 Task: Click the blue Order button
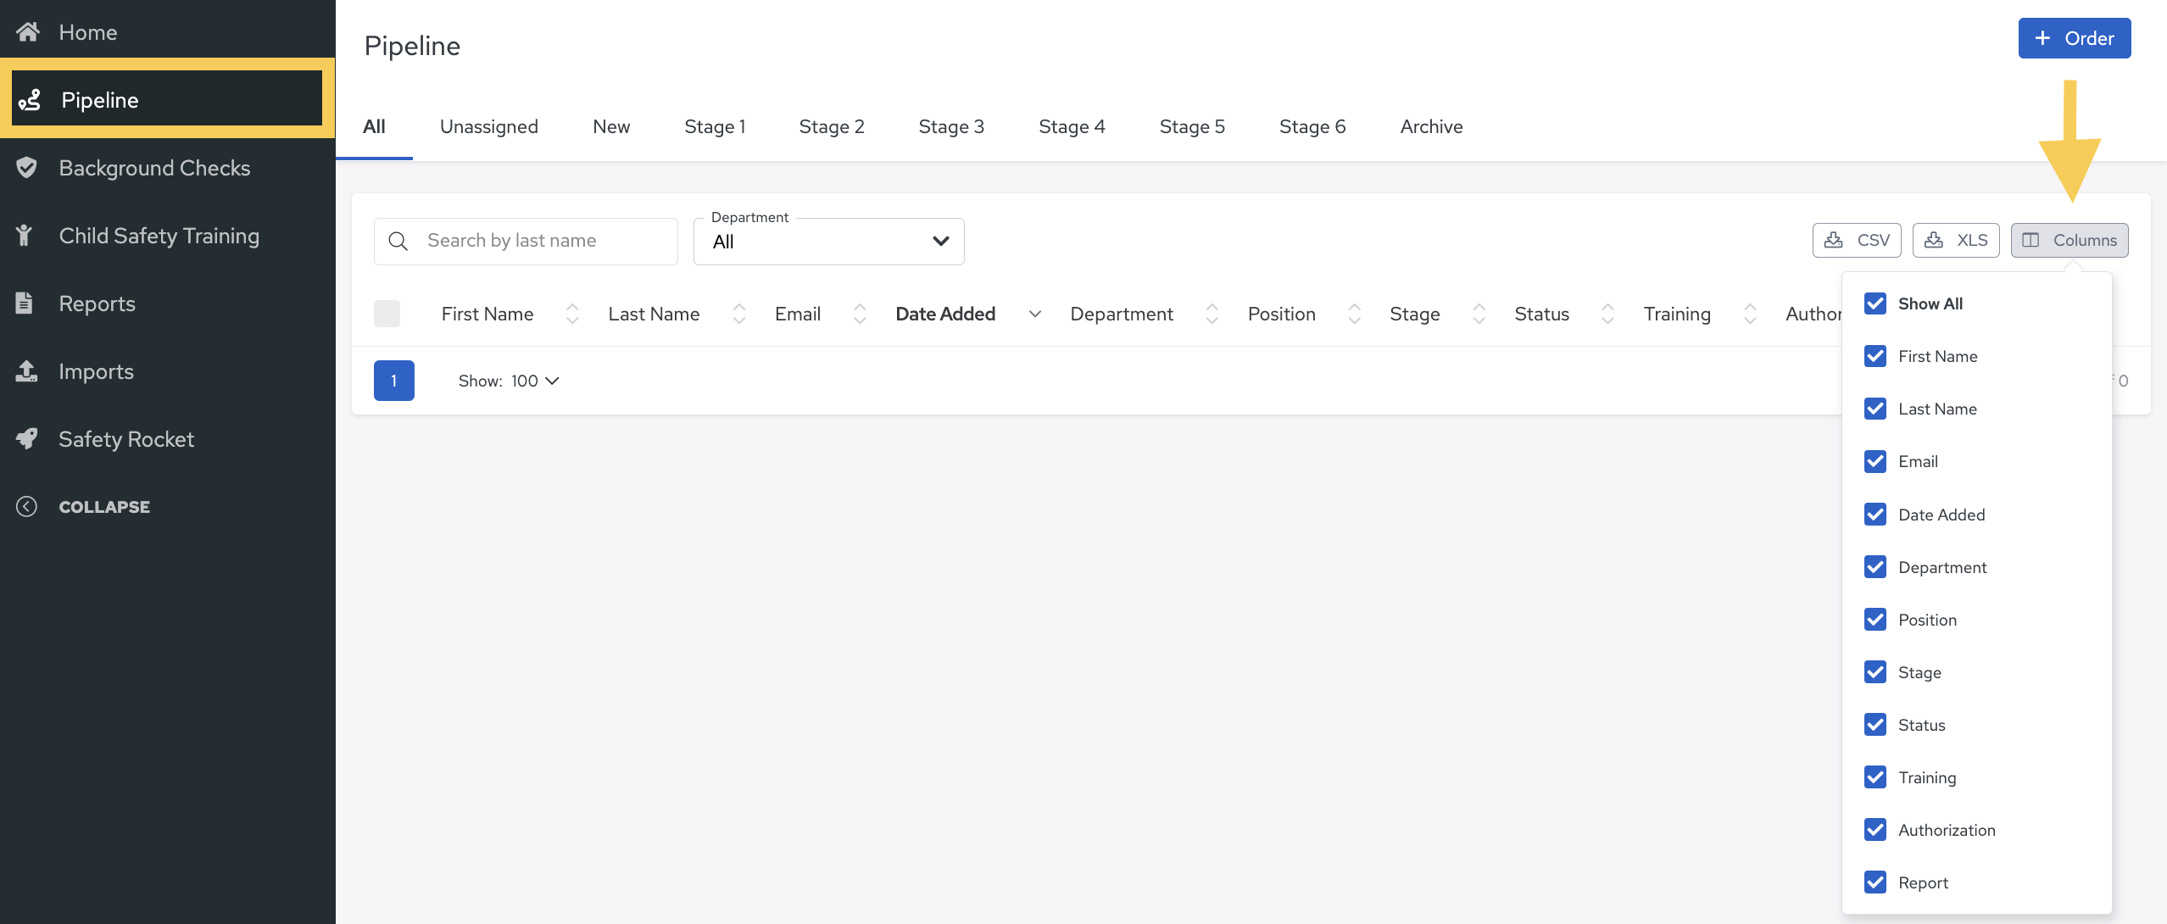tap(2074, 38)
